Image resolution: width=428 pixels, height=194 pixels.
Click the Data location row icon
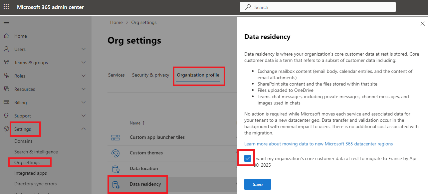coord(115,169)
